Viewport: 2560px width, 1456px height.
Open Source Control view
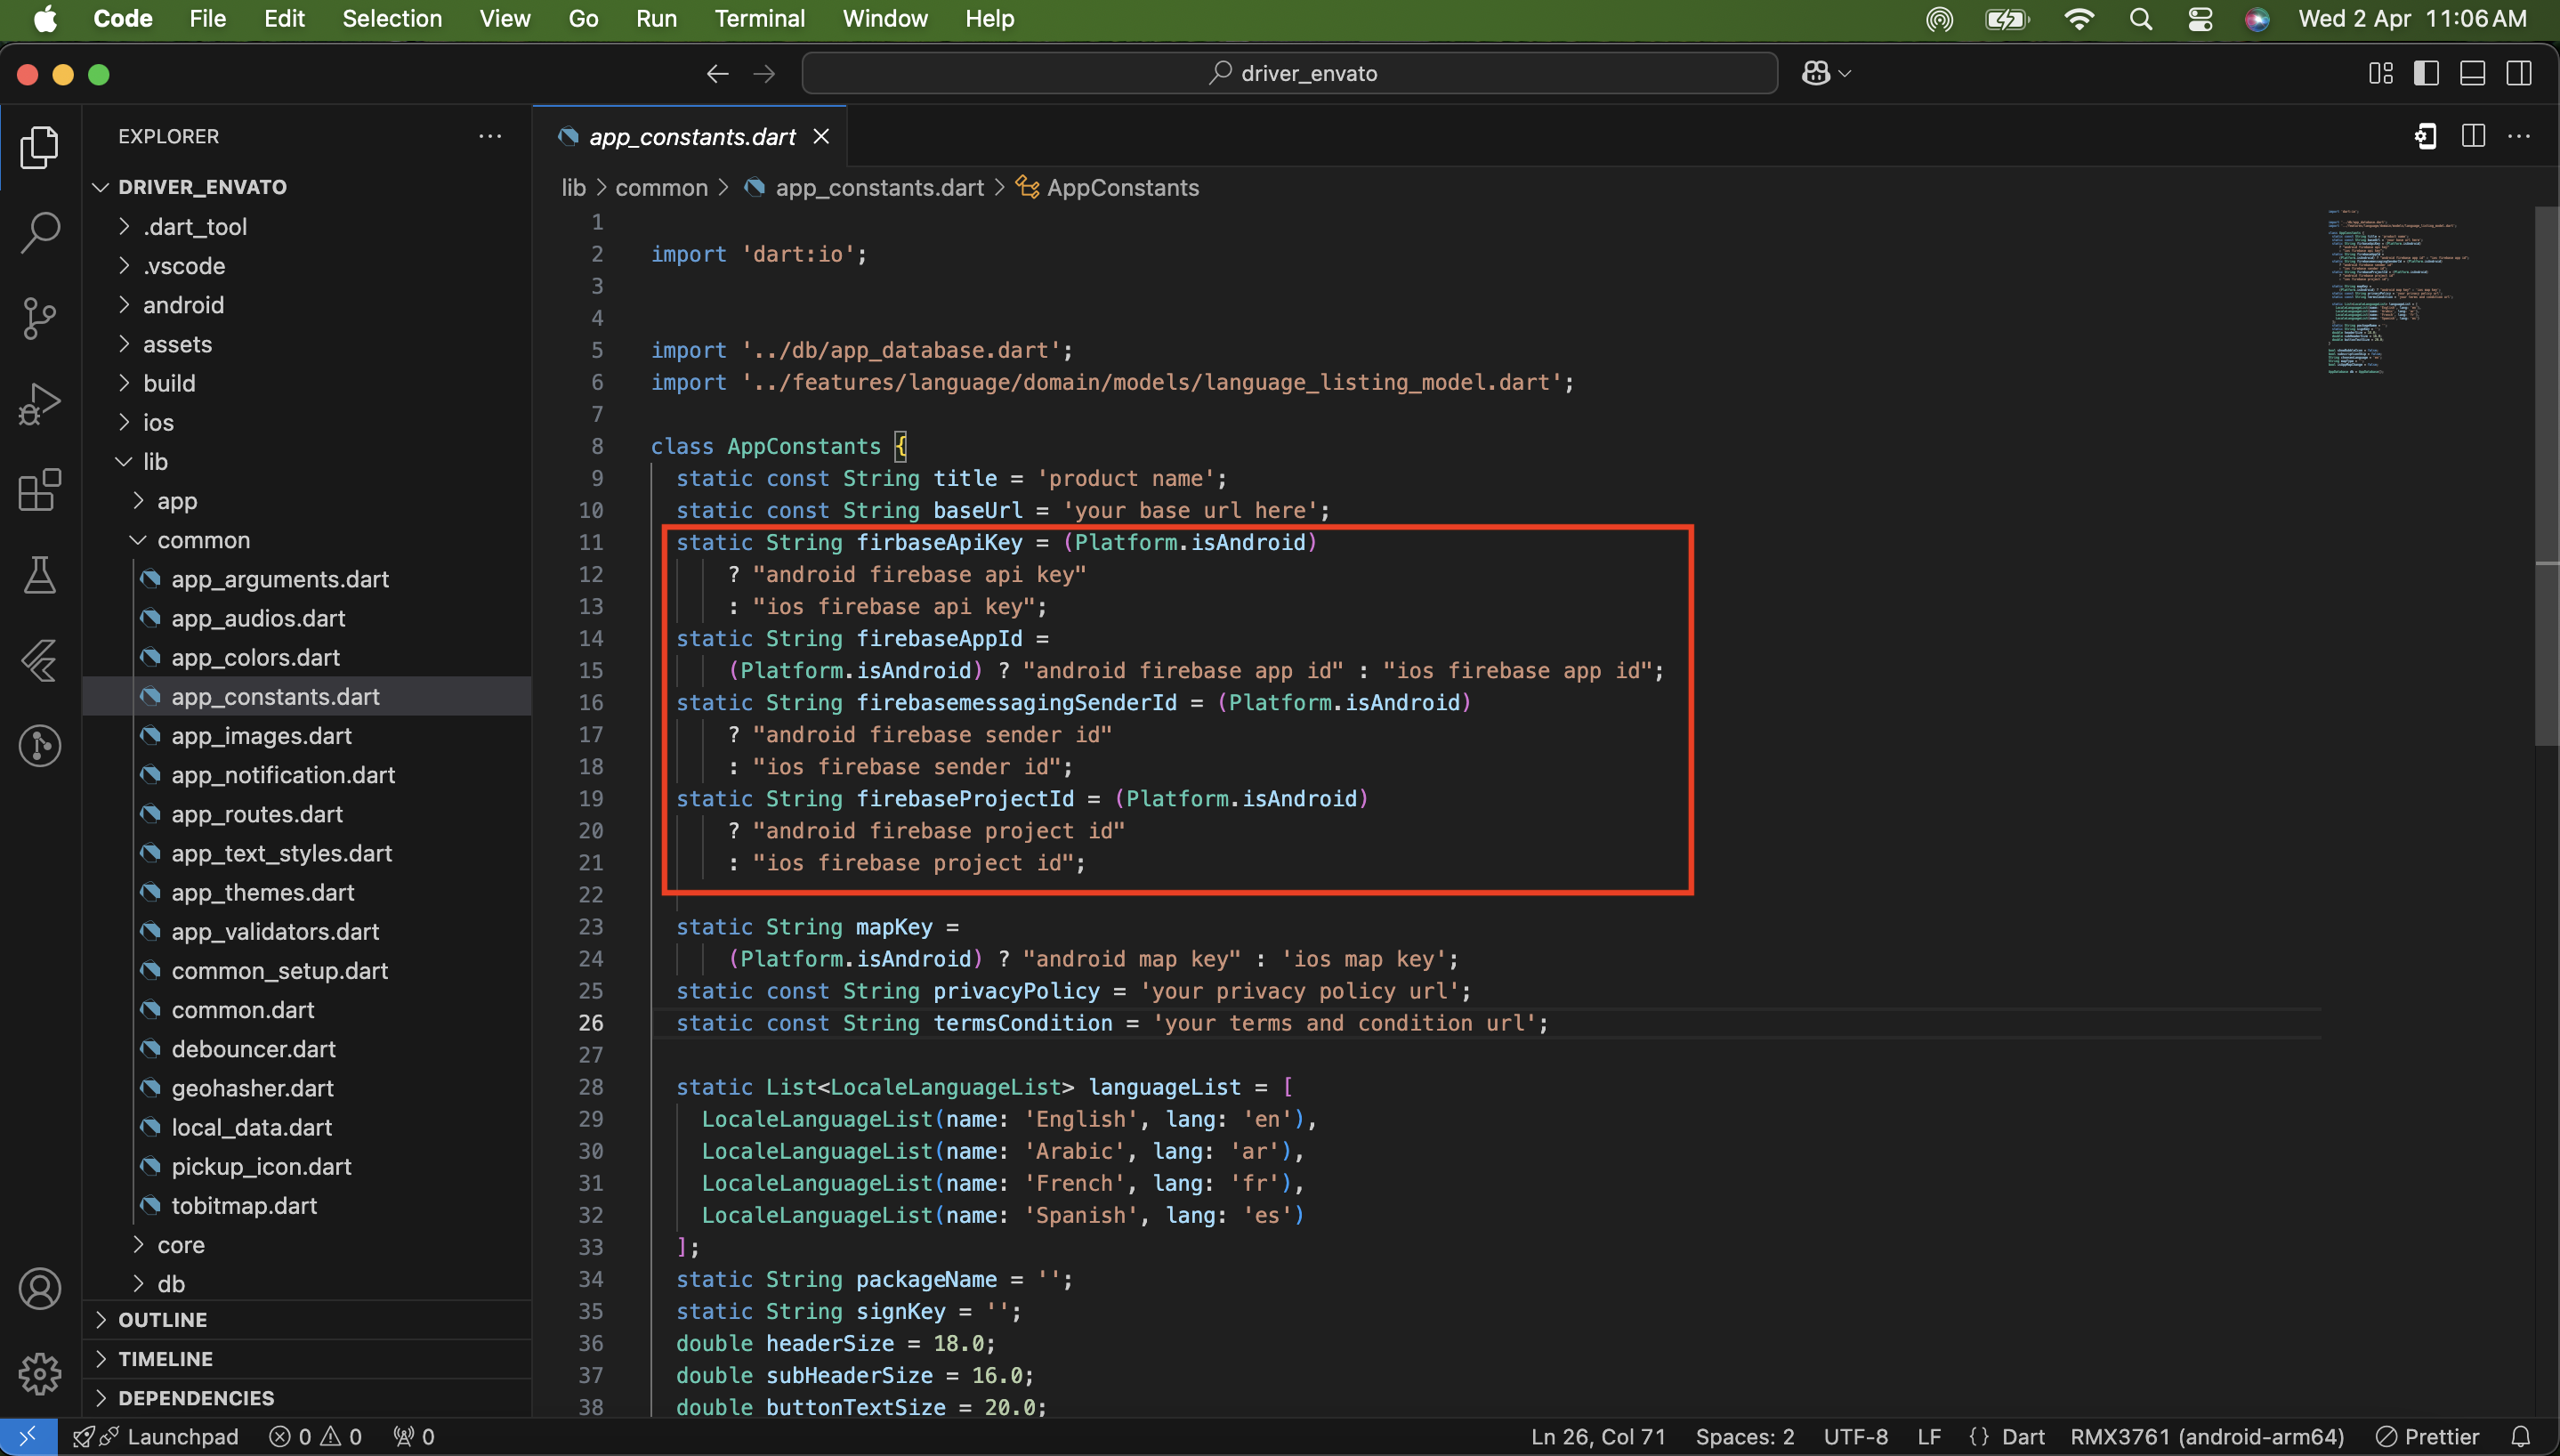coord(40,318)
